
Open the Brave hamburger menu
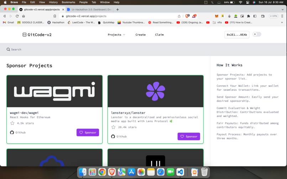pyautogui.click(x=282, y=16)
